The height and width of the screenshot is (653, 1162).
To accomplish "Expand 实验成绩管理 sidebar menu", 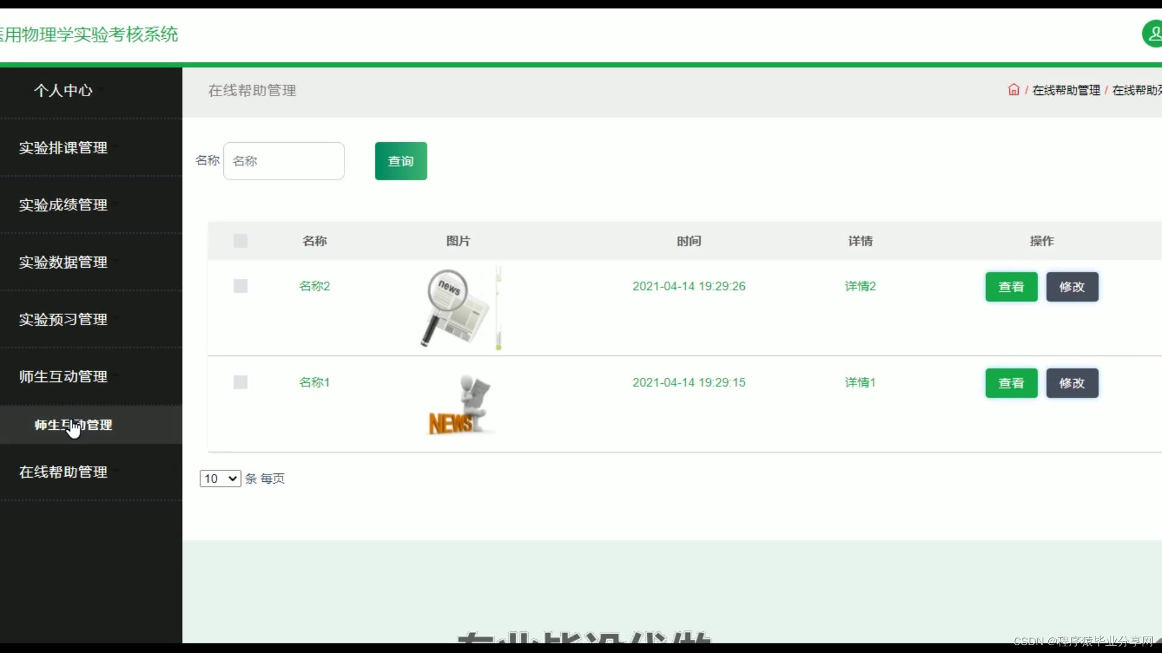I will (64, 205).
